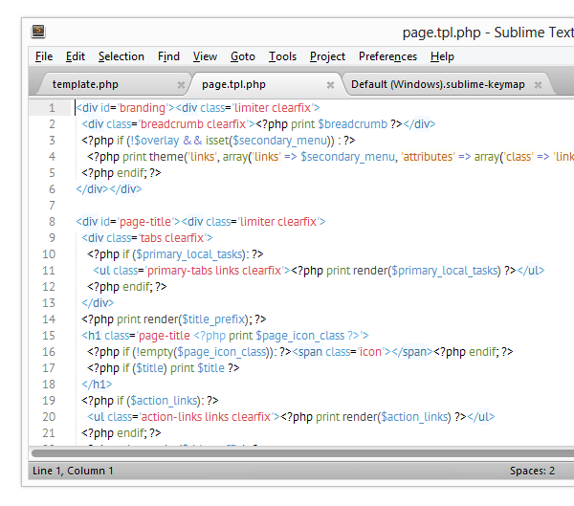Open the Goto menu

(243, 56)
